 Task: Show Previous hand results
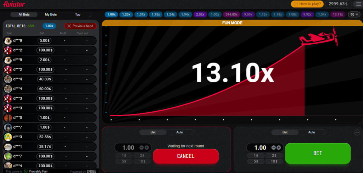pos(80,26)
